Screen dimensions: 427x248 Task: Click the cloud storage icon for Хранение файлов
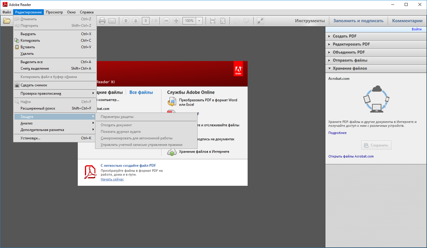[172, 152]
